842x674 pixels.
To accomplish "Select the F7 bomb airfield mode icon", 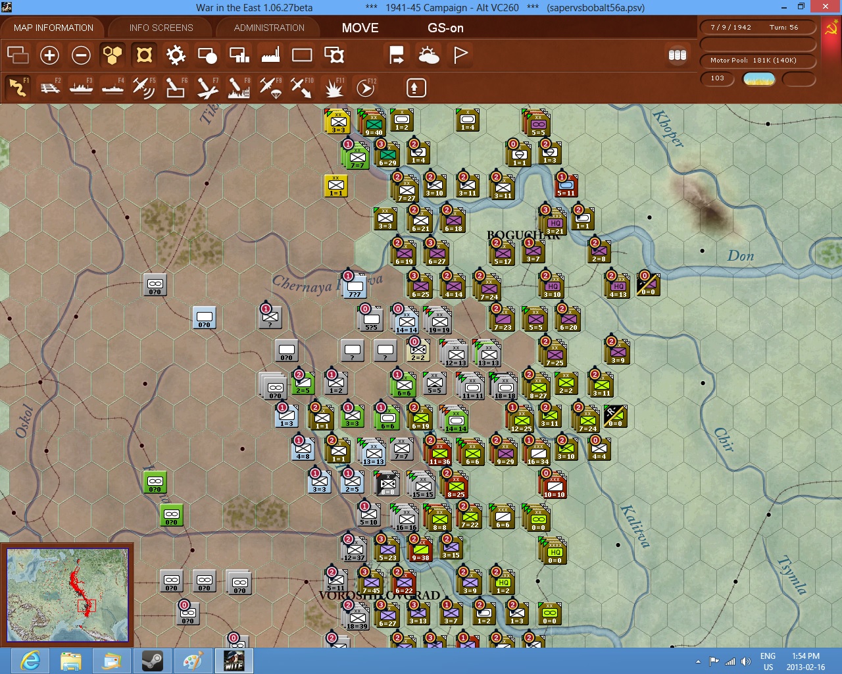I will click(x=207, y=88).
